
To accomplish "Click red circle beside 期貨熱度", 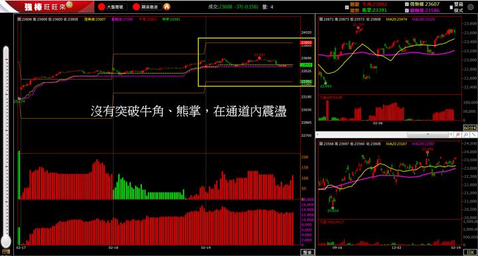I will (136, 7).
